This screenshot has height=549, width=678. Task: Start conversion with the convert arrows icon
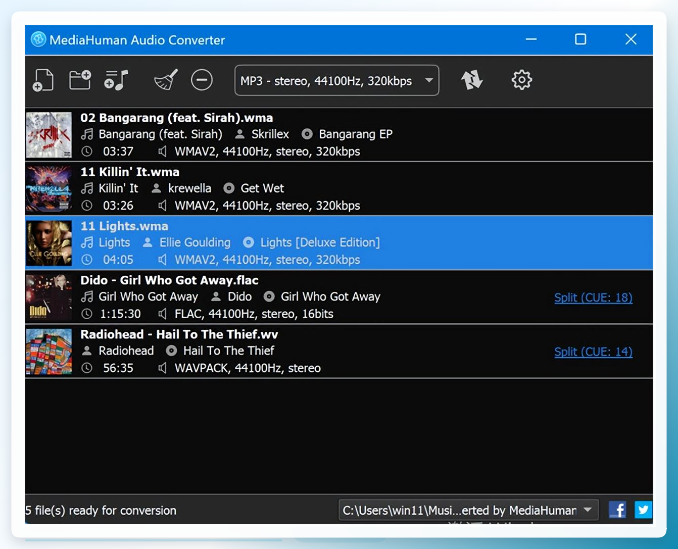[x=472, y=80]
